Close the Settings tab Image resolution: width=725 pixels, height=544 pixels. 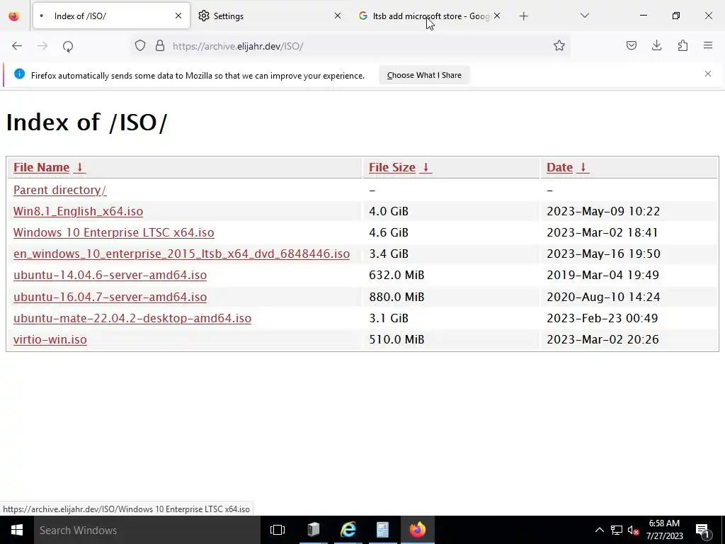point(338,16)
